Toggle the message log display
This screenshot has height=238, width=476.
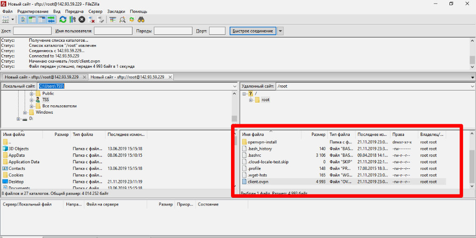(23, 19)
